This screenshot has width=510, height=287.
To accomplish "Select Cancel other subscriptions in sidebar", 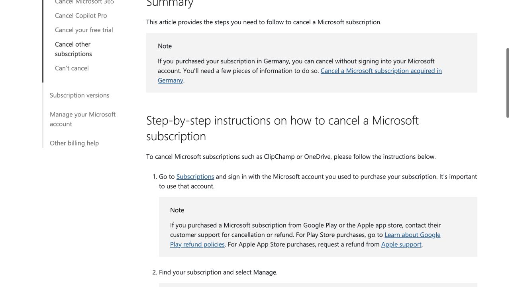I will pos(73,49).
